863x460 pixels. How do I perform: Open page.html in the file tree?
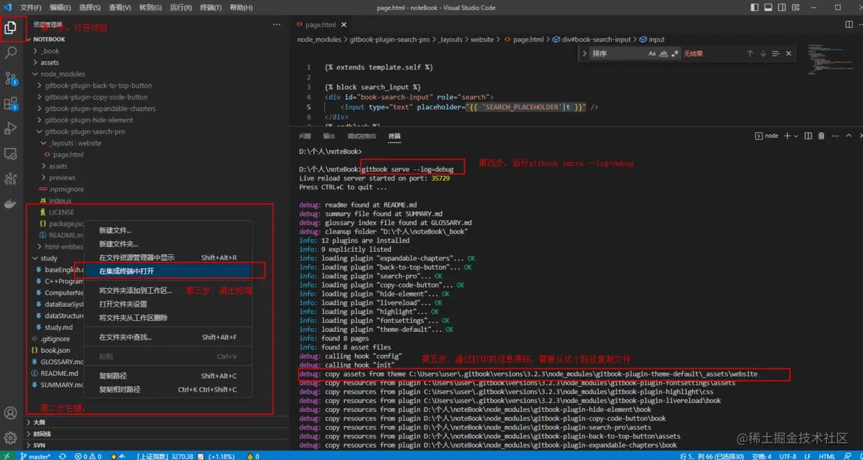click(68, 154)
